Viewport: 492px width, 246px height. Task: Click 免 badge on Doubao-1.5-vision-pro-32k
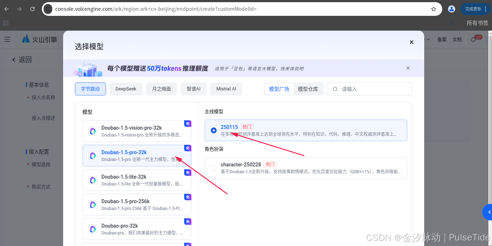(187, 124)
